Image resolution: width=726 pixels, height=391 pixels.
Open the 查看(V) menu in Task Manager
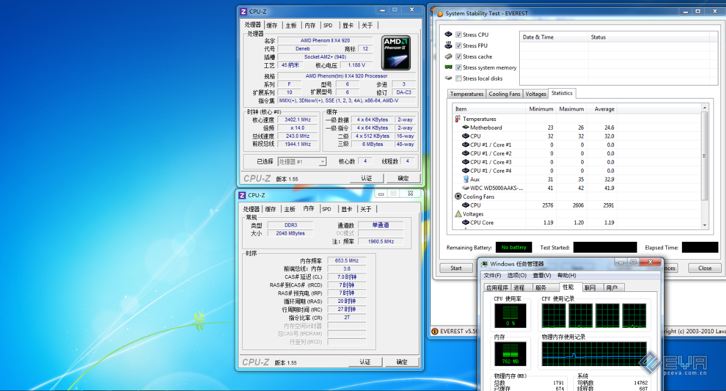coord(542,276)
